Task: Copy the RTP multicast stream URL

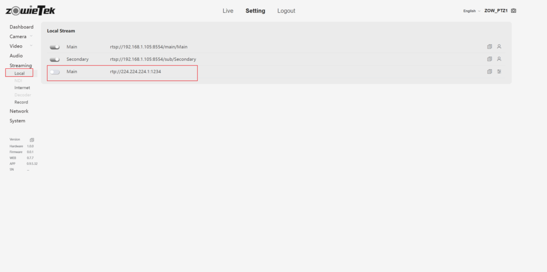Action: [489, 71]
